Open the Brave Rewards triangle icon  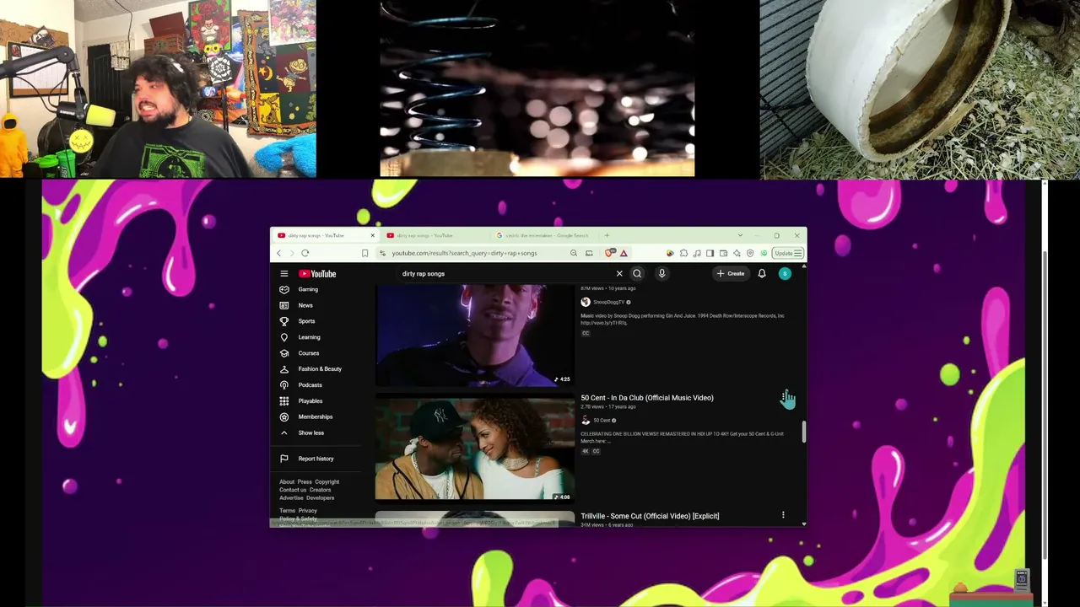624,253
